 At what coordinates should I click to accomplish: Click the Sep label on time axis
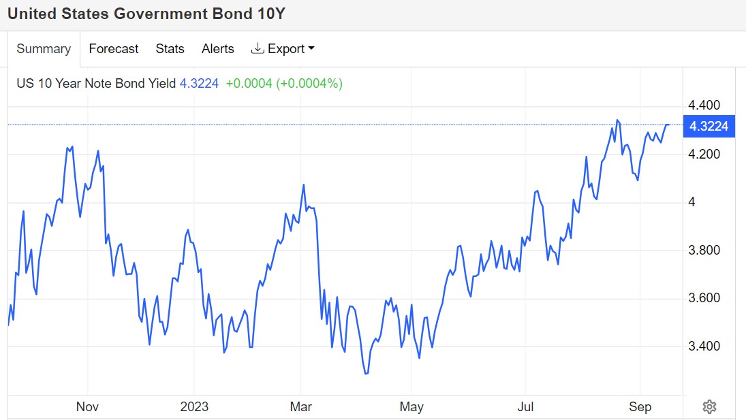tap(640, 406)
